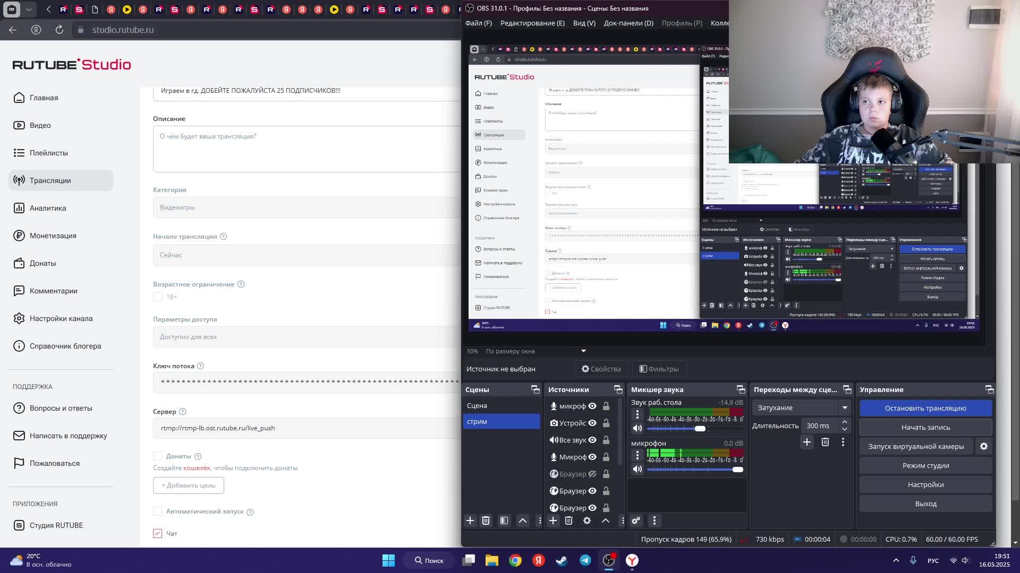The height and width of the screenshot is (573, 1020).
Task: Open the Категория dropdown showing Видеоигры
Action: [307, 207]
